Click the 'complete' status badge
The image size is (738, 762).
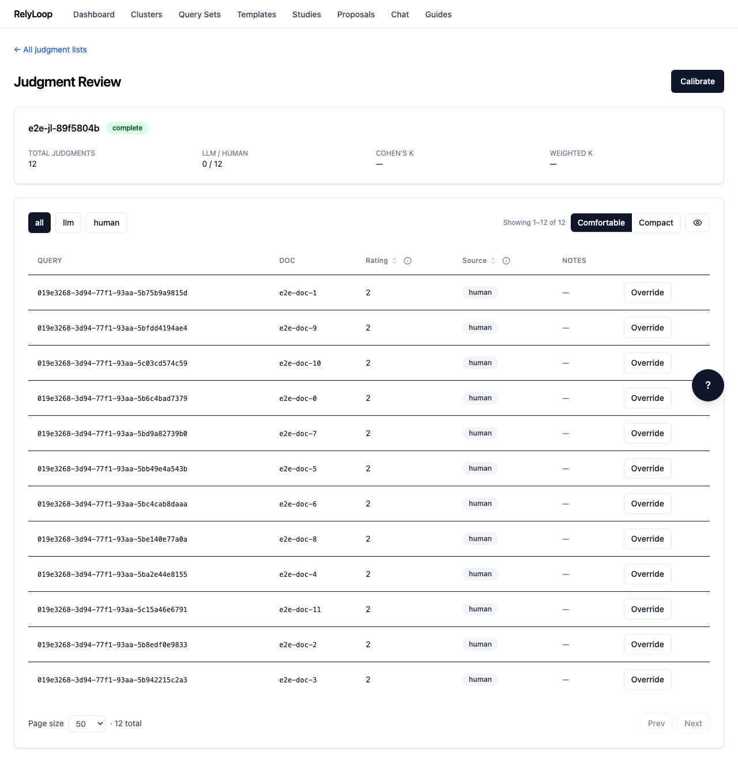coord(127,128)
